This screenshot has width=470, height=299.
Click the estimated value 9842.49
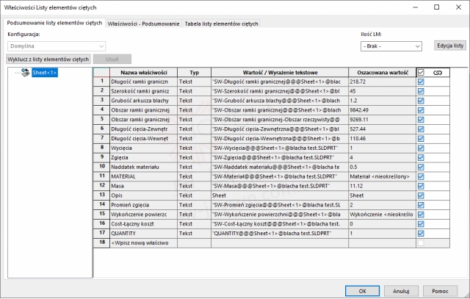pyautogui.click(x=382, y=110)
